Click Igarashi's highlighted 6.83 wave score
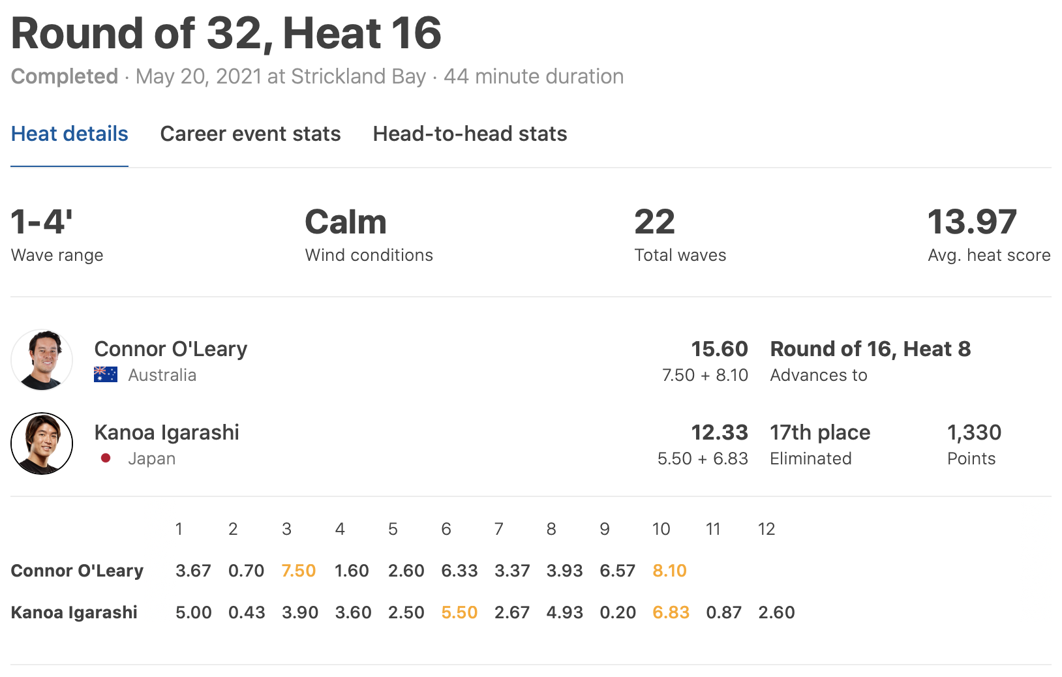Screen dimensions: 1062x677 point(671,612)
